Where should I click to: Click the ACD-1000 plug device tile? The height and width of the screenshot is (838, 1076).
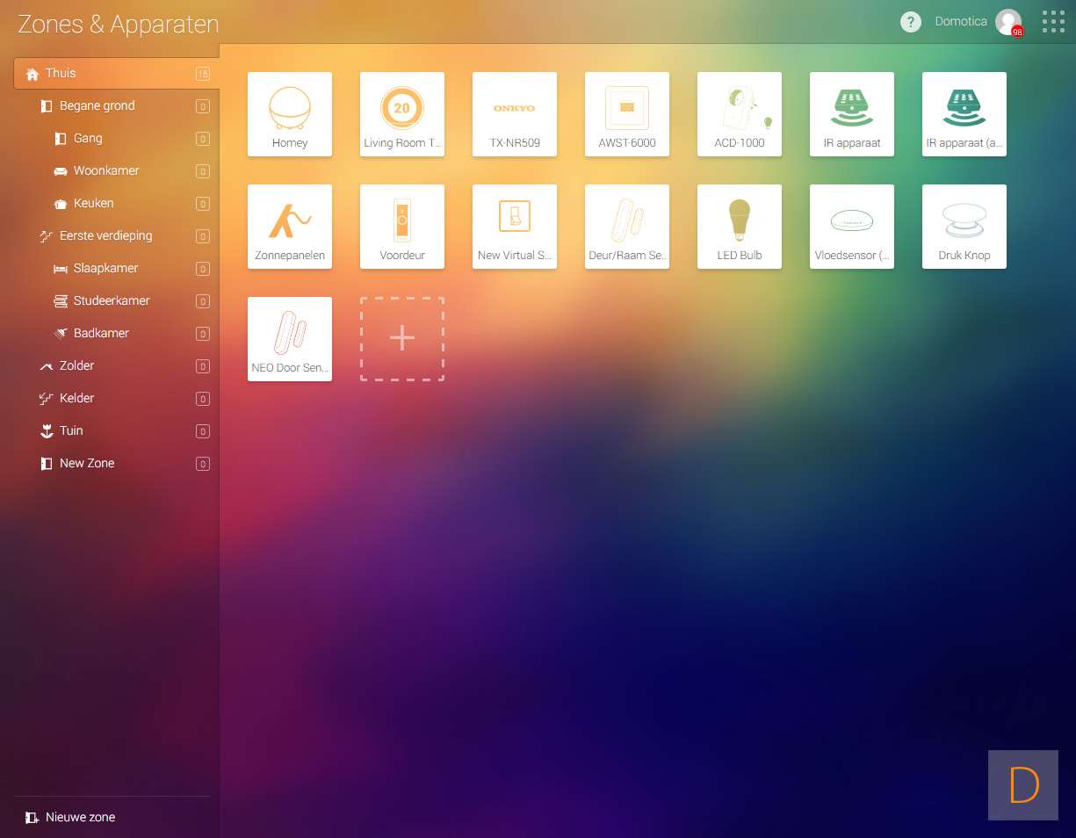point(740,114)
